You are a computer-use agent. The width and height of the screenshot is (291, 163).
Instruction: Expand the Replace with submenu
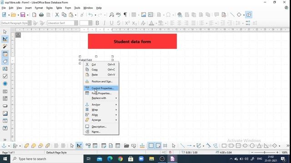(x=101, y=98)
